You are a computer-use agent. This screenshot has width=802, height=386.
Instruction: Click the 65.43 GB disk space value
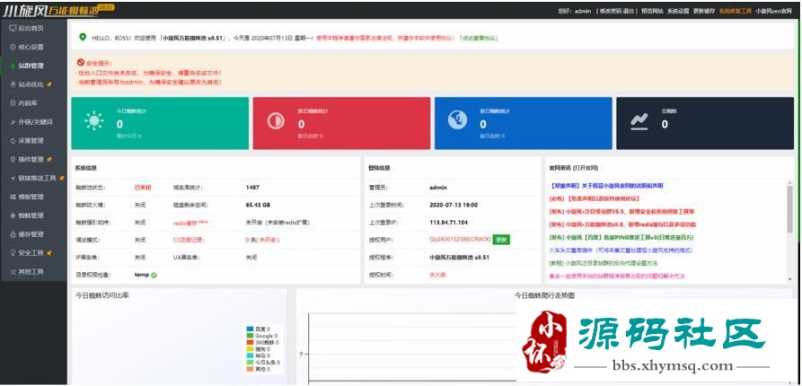tap(258, 205)
